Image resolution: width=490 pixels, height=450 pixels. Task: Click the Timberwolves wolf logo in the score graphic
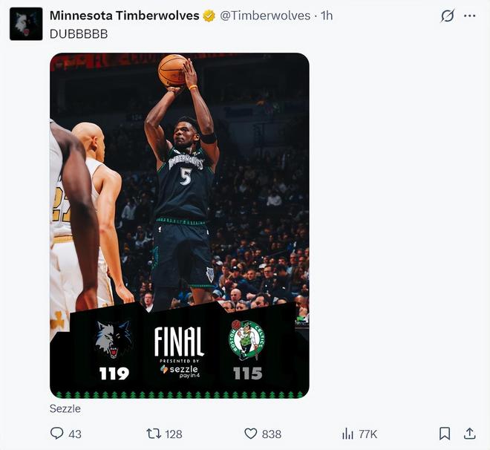pos(114,340)
